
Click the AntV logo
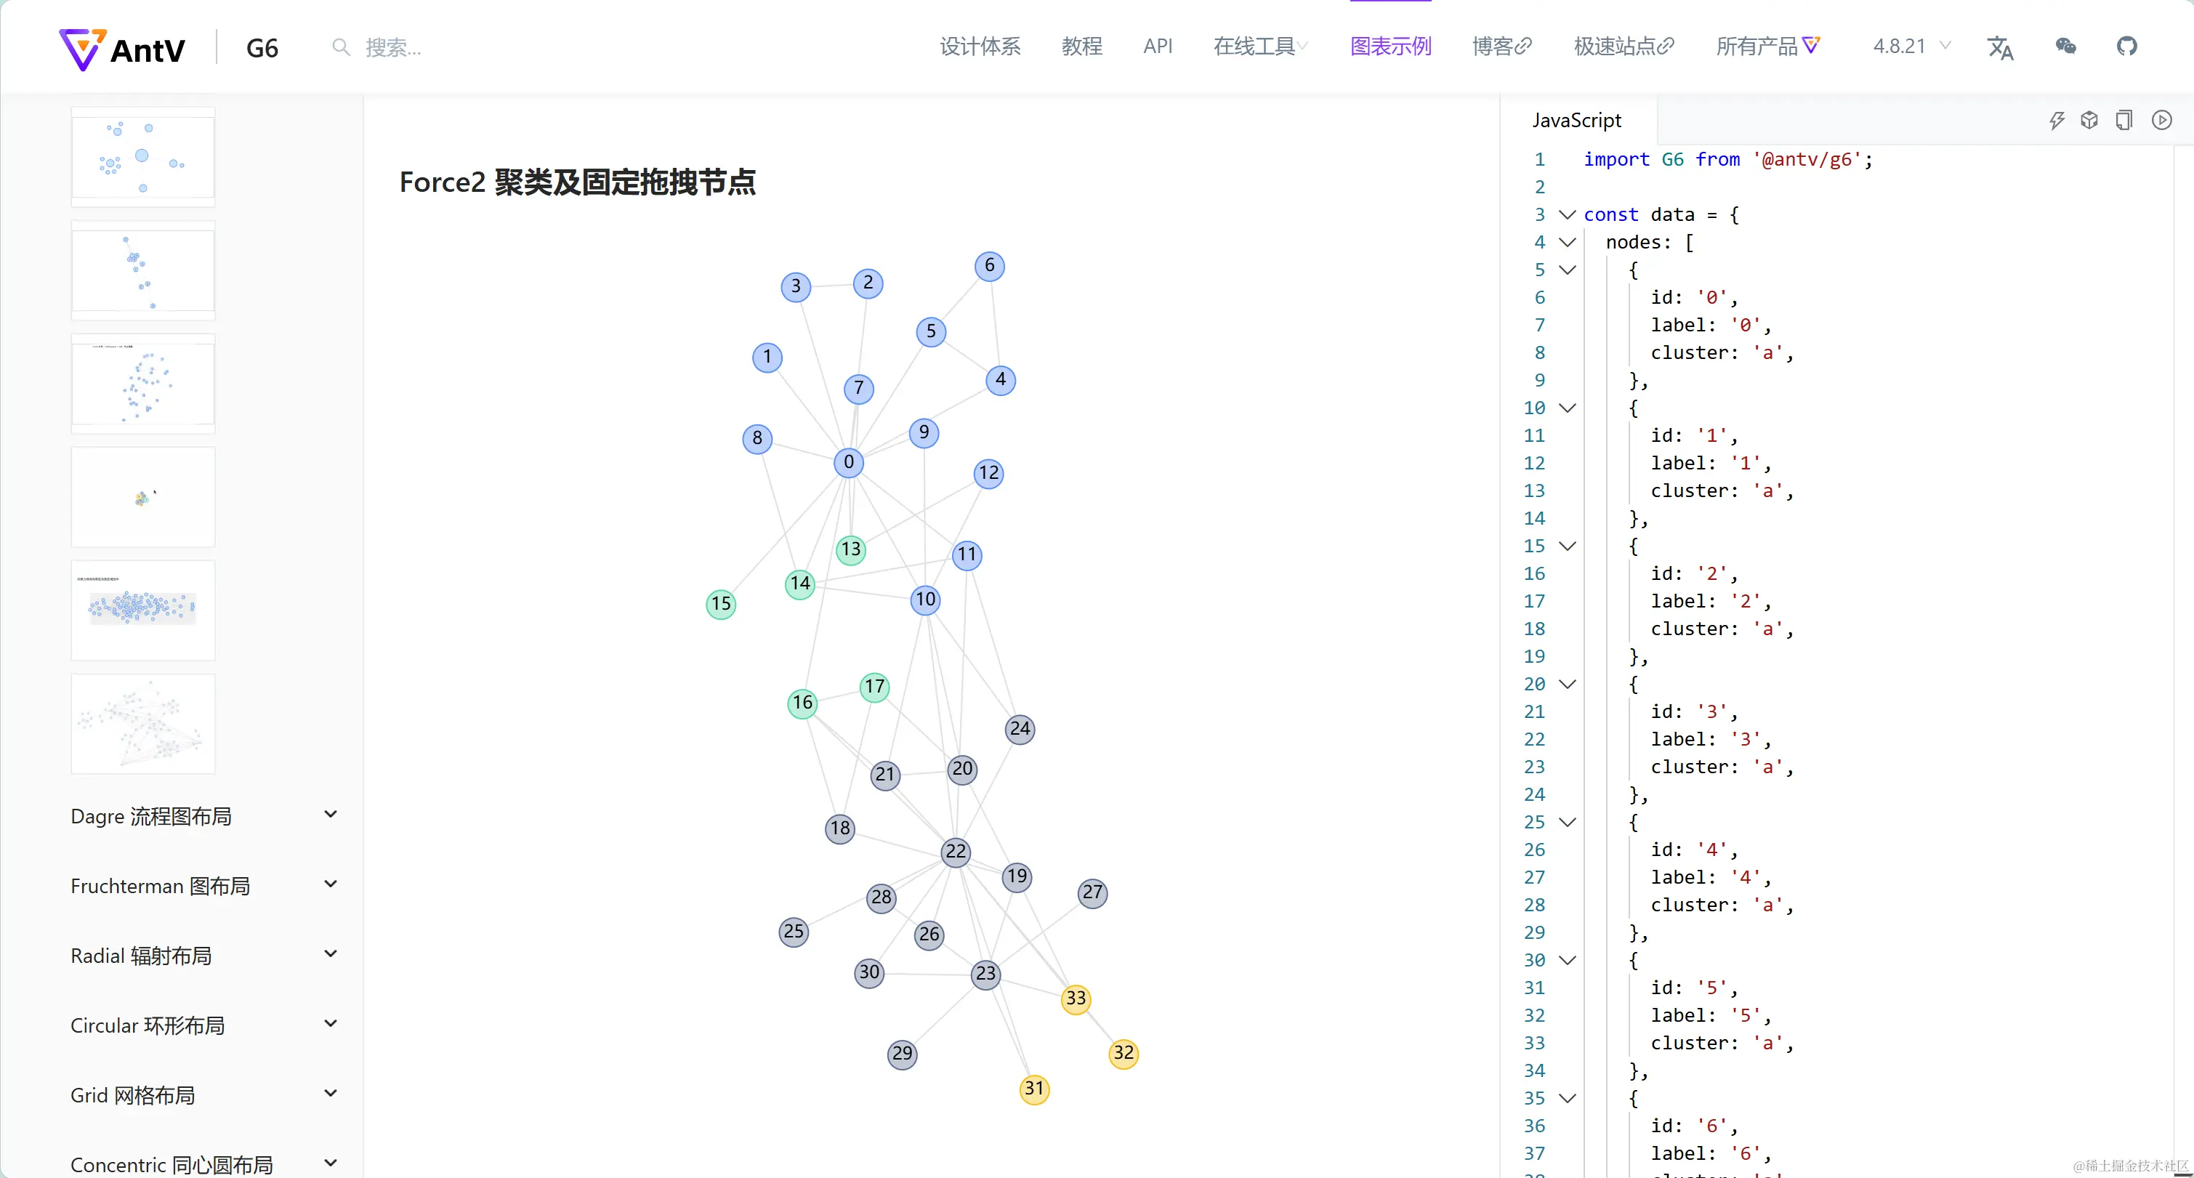pos(123,49)
